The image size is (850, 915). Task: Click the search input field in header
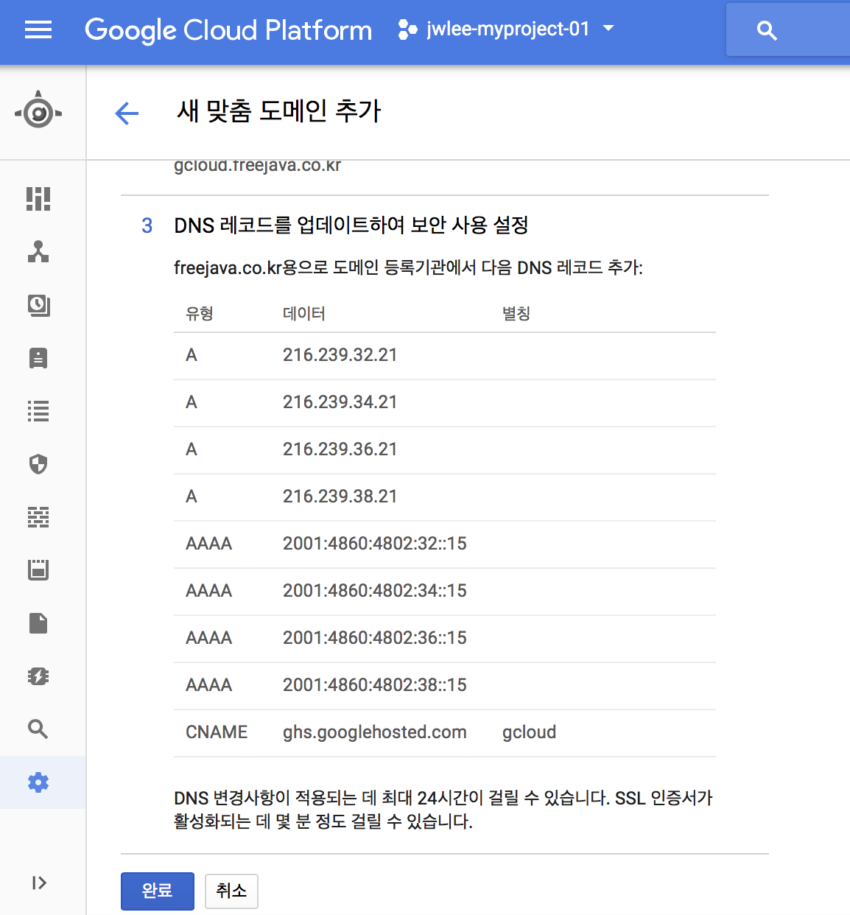pyautogui.click(x=788, y=30)
